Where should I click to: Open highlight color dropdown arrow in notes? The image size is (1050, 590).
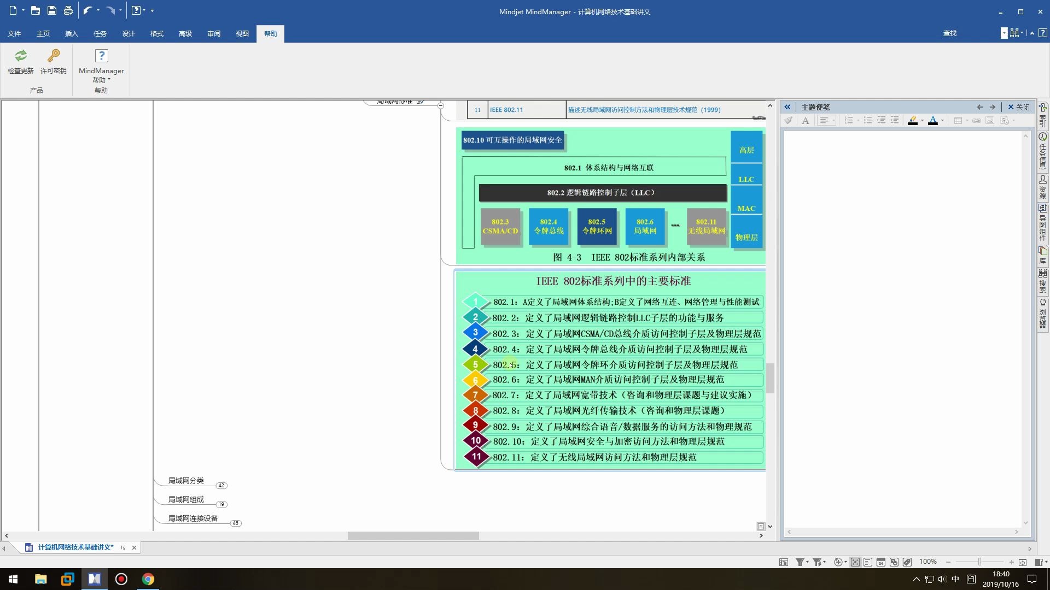click(x=922, y=121)
